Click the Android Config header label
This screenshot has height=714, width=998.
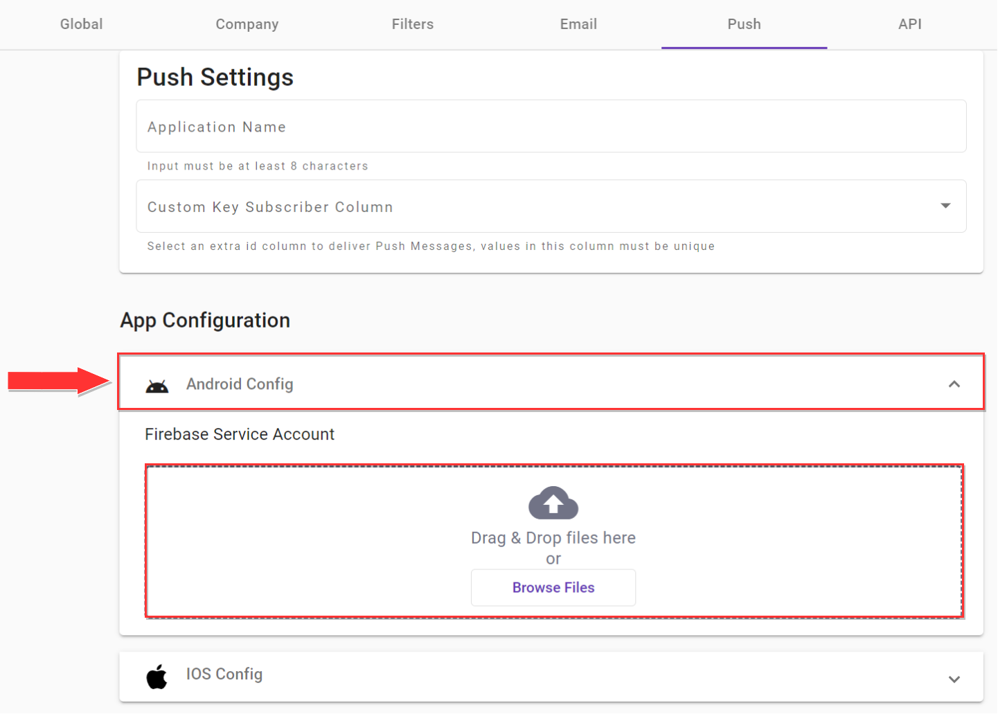(240, 384)
